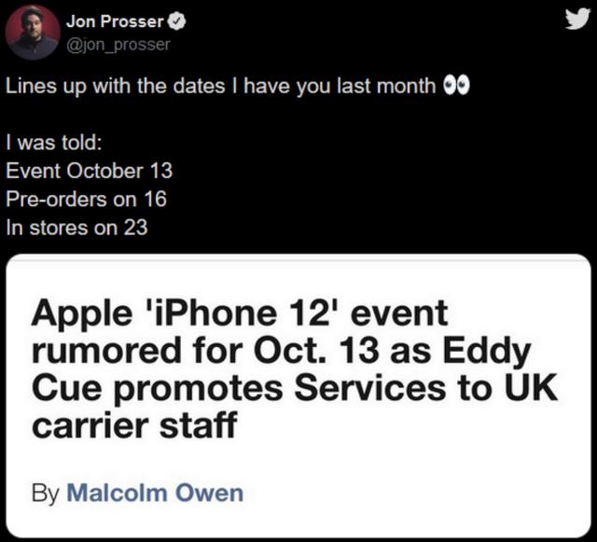
Task: Click 'Cue promotes Services to UK' headline line
Action: click(295, 387)
